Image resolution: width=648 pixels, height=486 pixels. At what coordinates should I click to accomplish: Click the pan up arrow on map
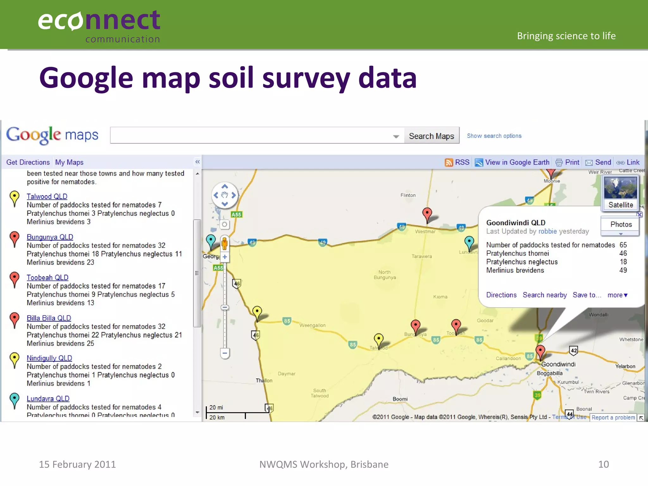[225, 186]
